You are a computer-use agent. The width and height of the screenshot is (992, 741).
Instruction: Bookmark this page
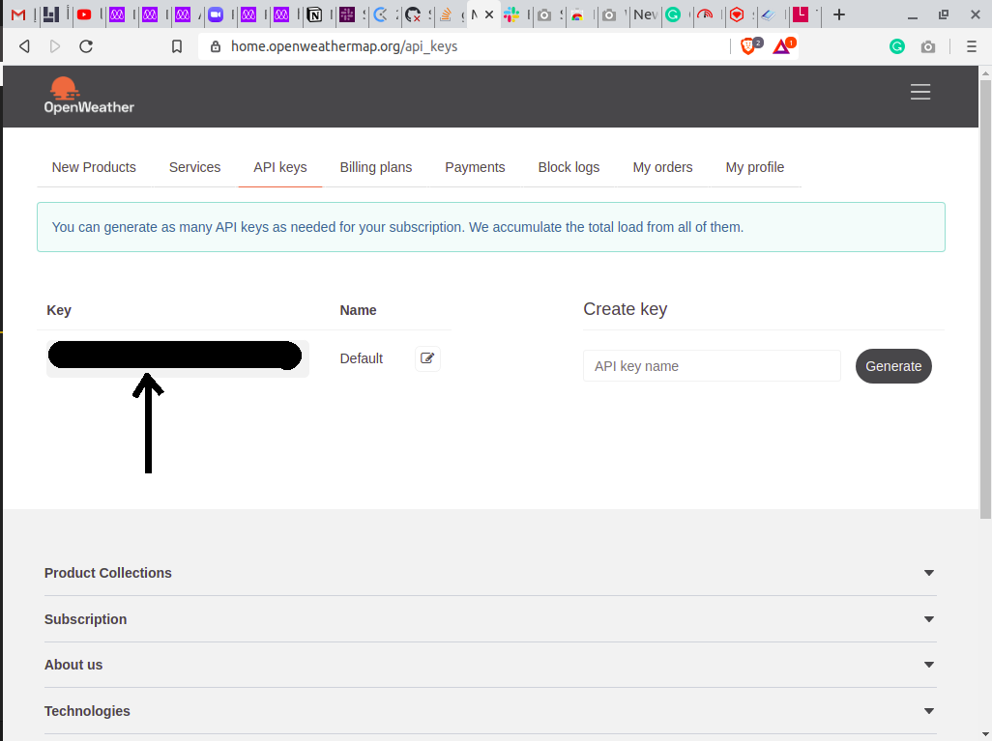[x=177, y=46]
